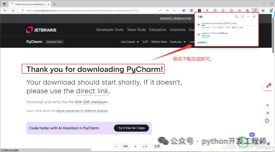This screenshot has width=275, height=152.
Task: Search downloads in the popup
Action: tap(243, 17)
